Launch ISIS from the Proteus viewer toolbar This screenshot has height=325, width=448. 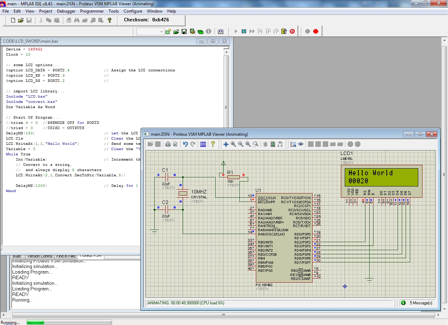[x=203, y=144]
